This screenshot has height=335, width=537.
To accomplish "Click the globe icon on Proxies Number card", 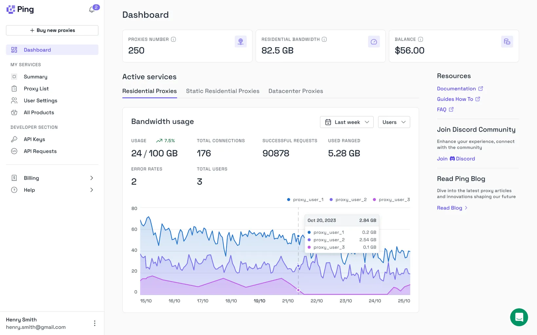I will (x=241, y=42).
